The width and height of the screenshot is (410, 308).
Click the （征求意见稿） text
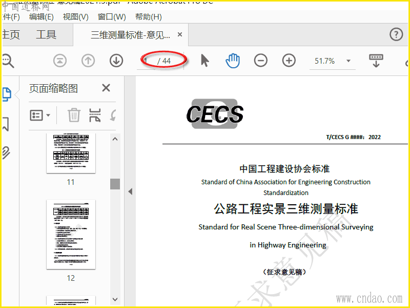pyautogui.click(x=284, y=272)
